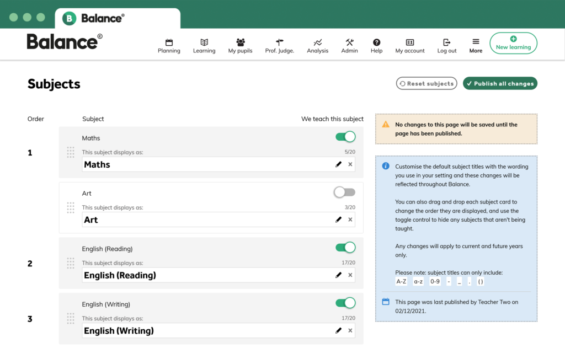Viewport: 565px width, 348px height.
Task: Click the Admin menu label
Action: click(x=349, y=51)
